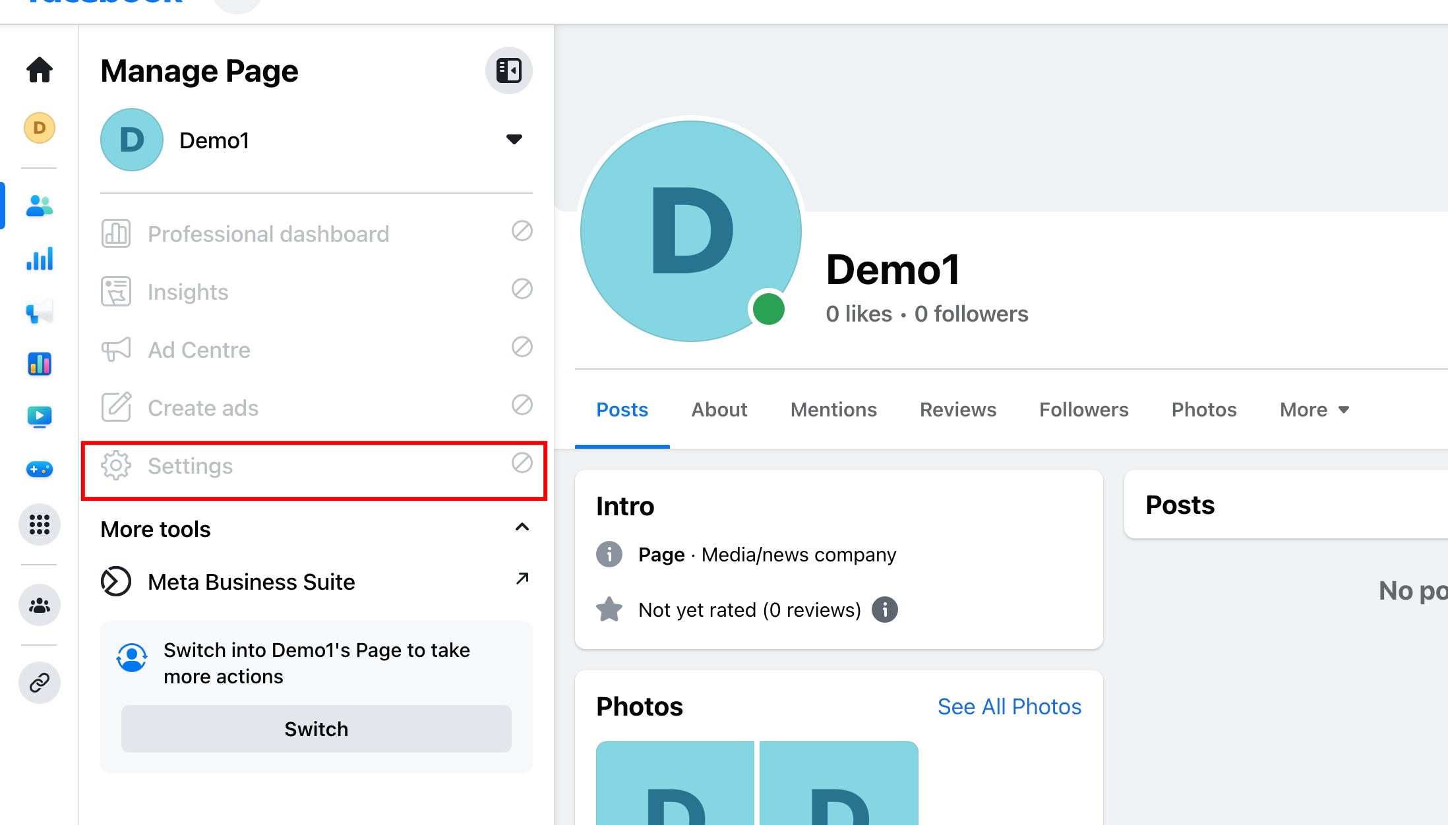Screen dimensions: 1448x825
Task: Open the Followers tab
Action: click(x=1084, y=410)
